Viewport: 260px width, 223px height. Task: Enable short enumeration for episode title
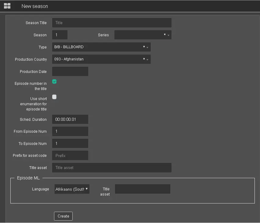click(x=54, y=97)
